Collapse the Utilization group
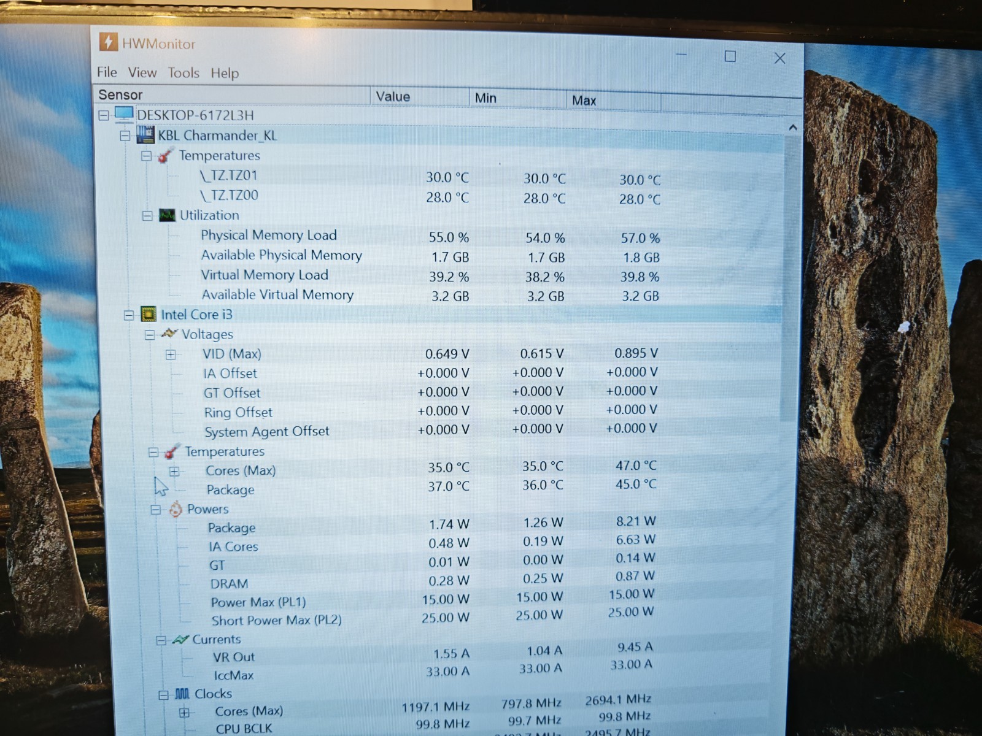This screenshot has height=736, width=982. pyautogui.click(x=147, y=216)
